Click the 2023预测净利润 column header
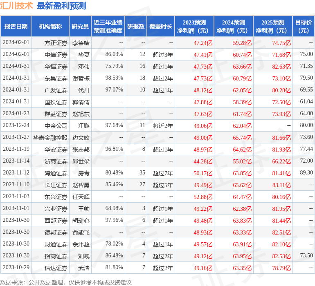This screenshot has height=286, width=315. click(x=194, y=27)
